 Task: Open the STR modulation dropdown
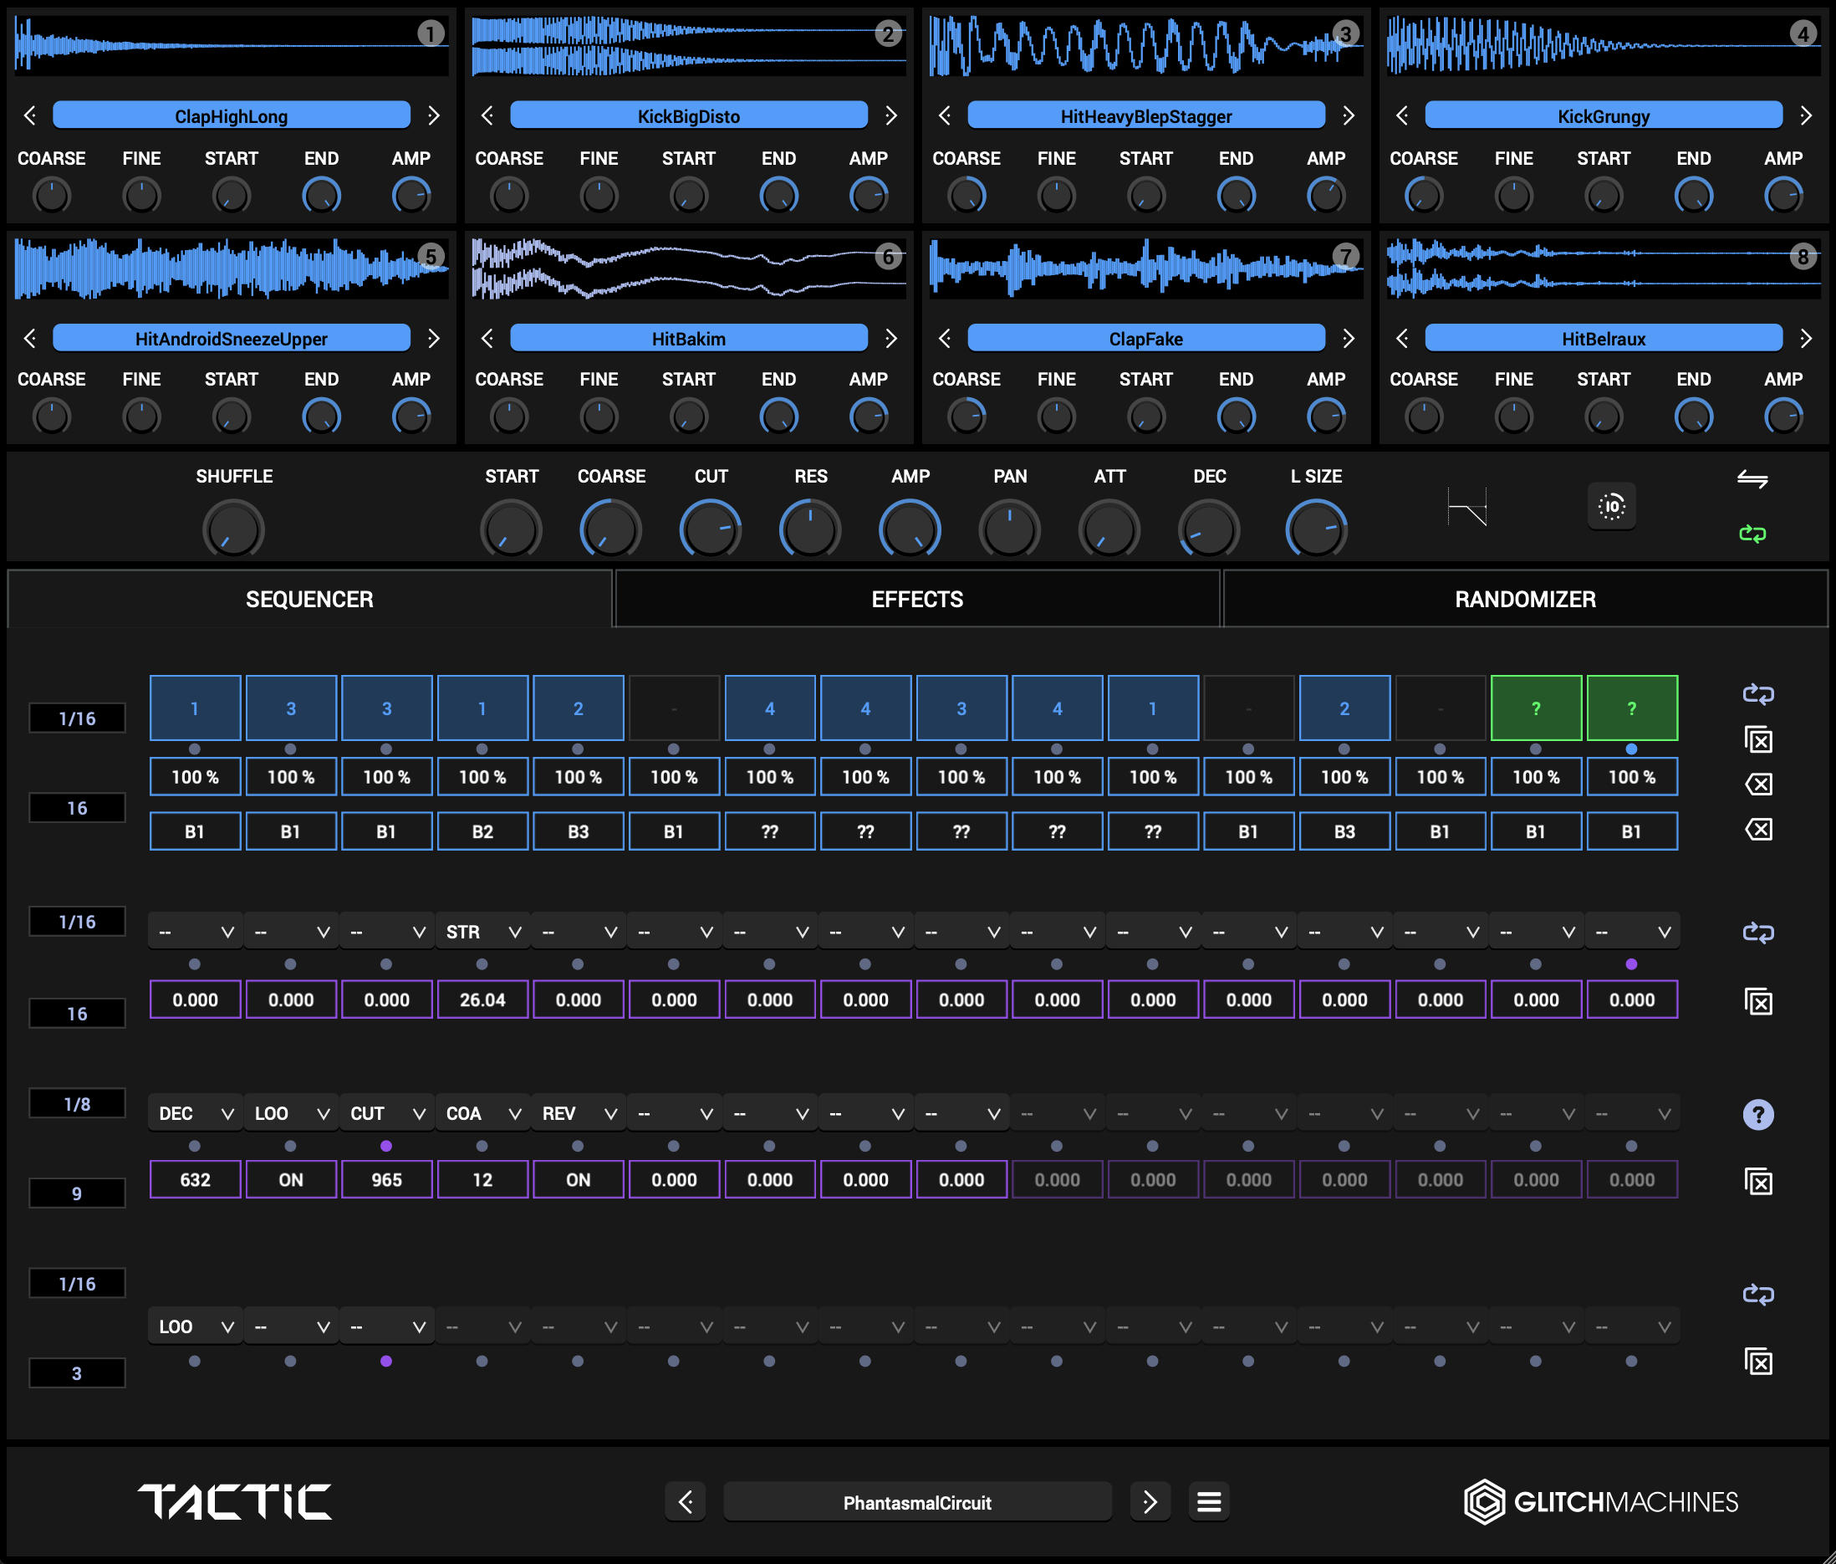482,931
